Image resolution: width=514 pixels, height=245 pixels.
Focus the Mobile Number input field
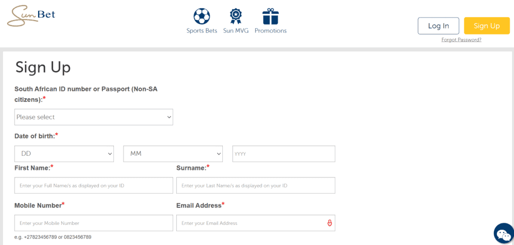(x=94, y=223)
